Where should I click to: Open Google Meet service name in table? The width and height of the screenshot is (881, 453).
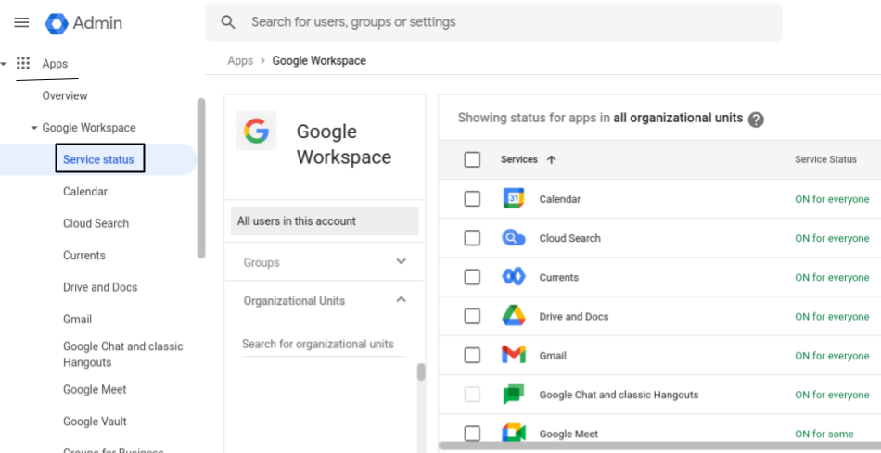point(568,434)
